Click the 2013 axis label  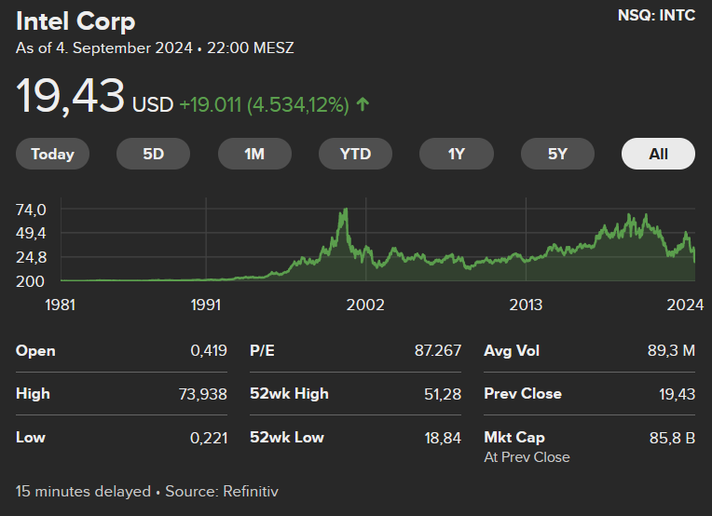tap(526, 305)
